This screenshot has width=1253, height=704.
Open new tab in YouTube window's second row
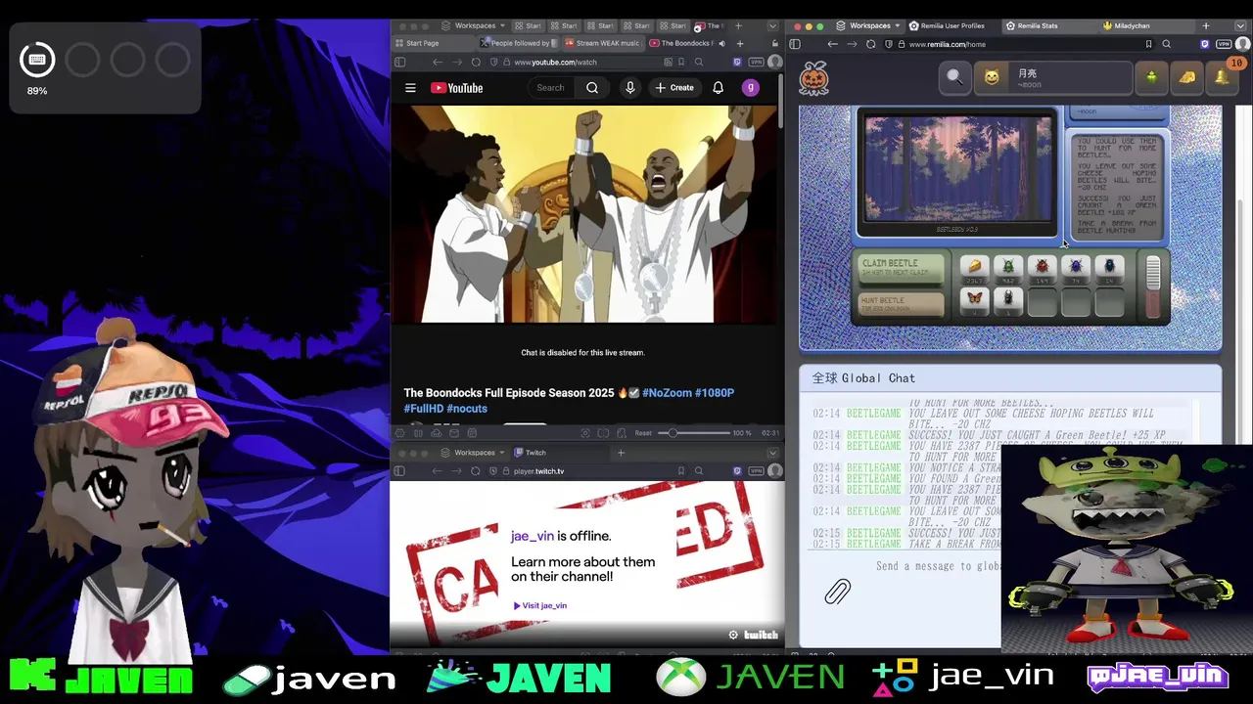[740, 43]
